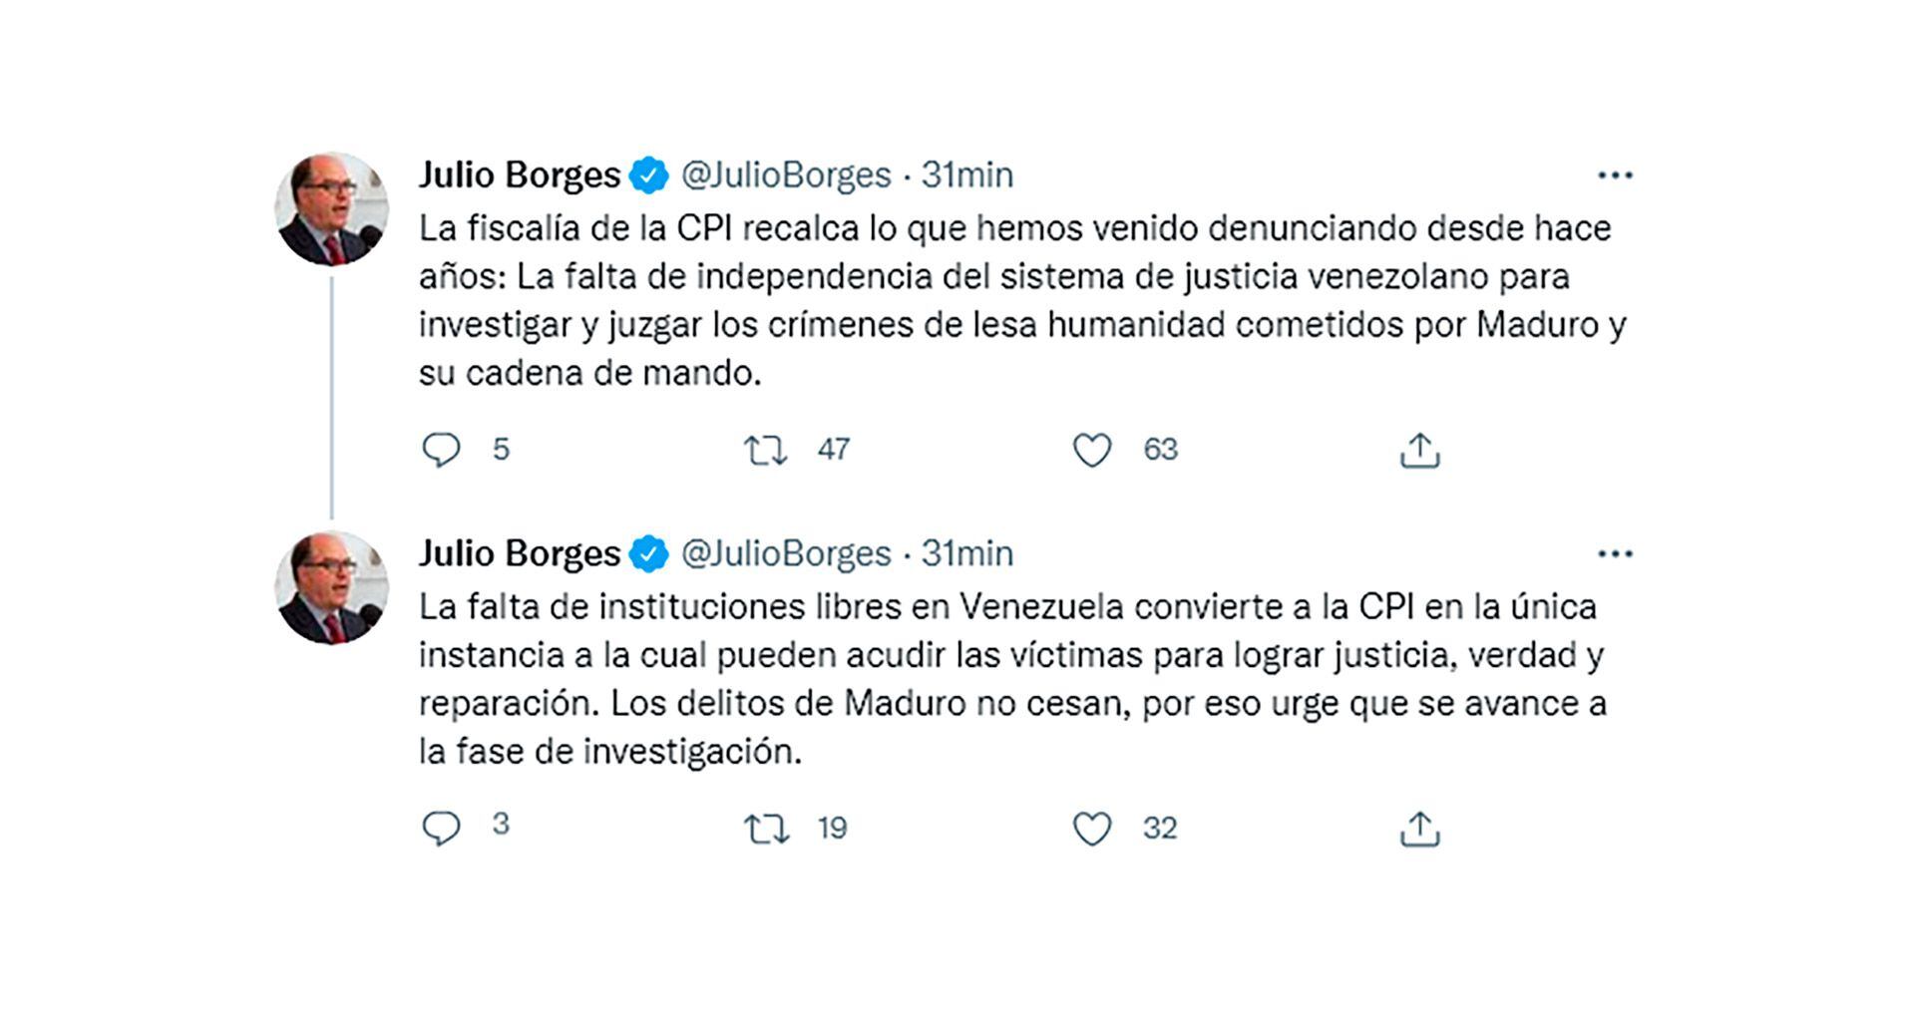
Task: Open Julio Borges avatar on second tweet
Action: tap(331, 587)
